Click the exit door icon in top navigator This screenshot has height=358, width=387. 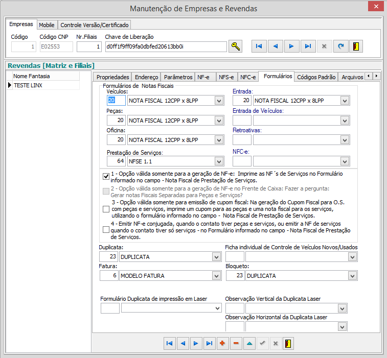[x=356, y=46]
